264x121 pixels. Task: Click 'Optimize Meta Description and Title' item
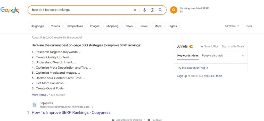pos(62,67)
